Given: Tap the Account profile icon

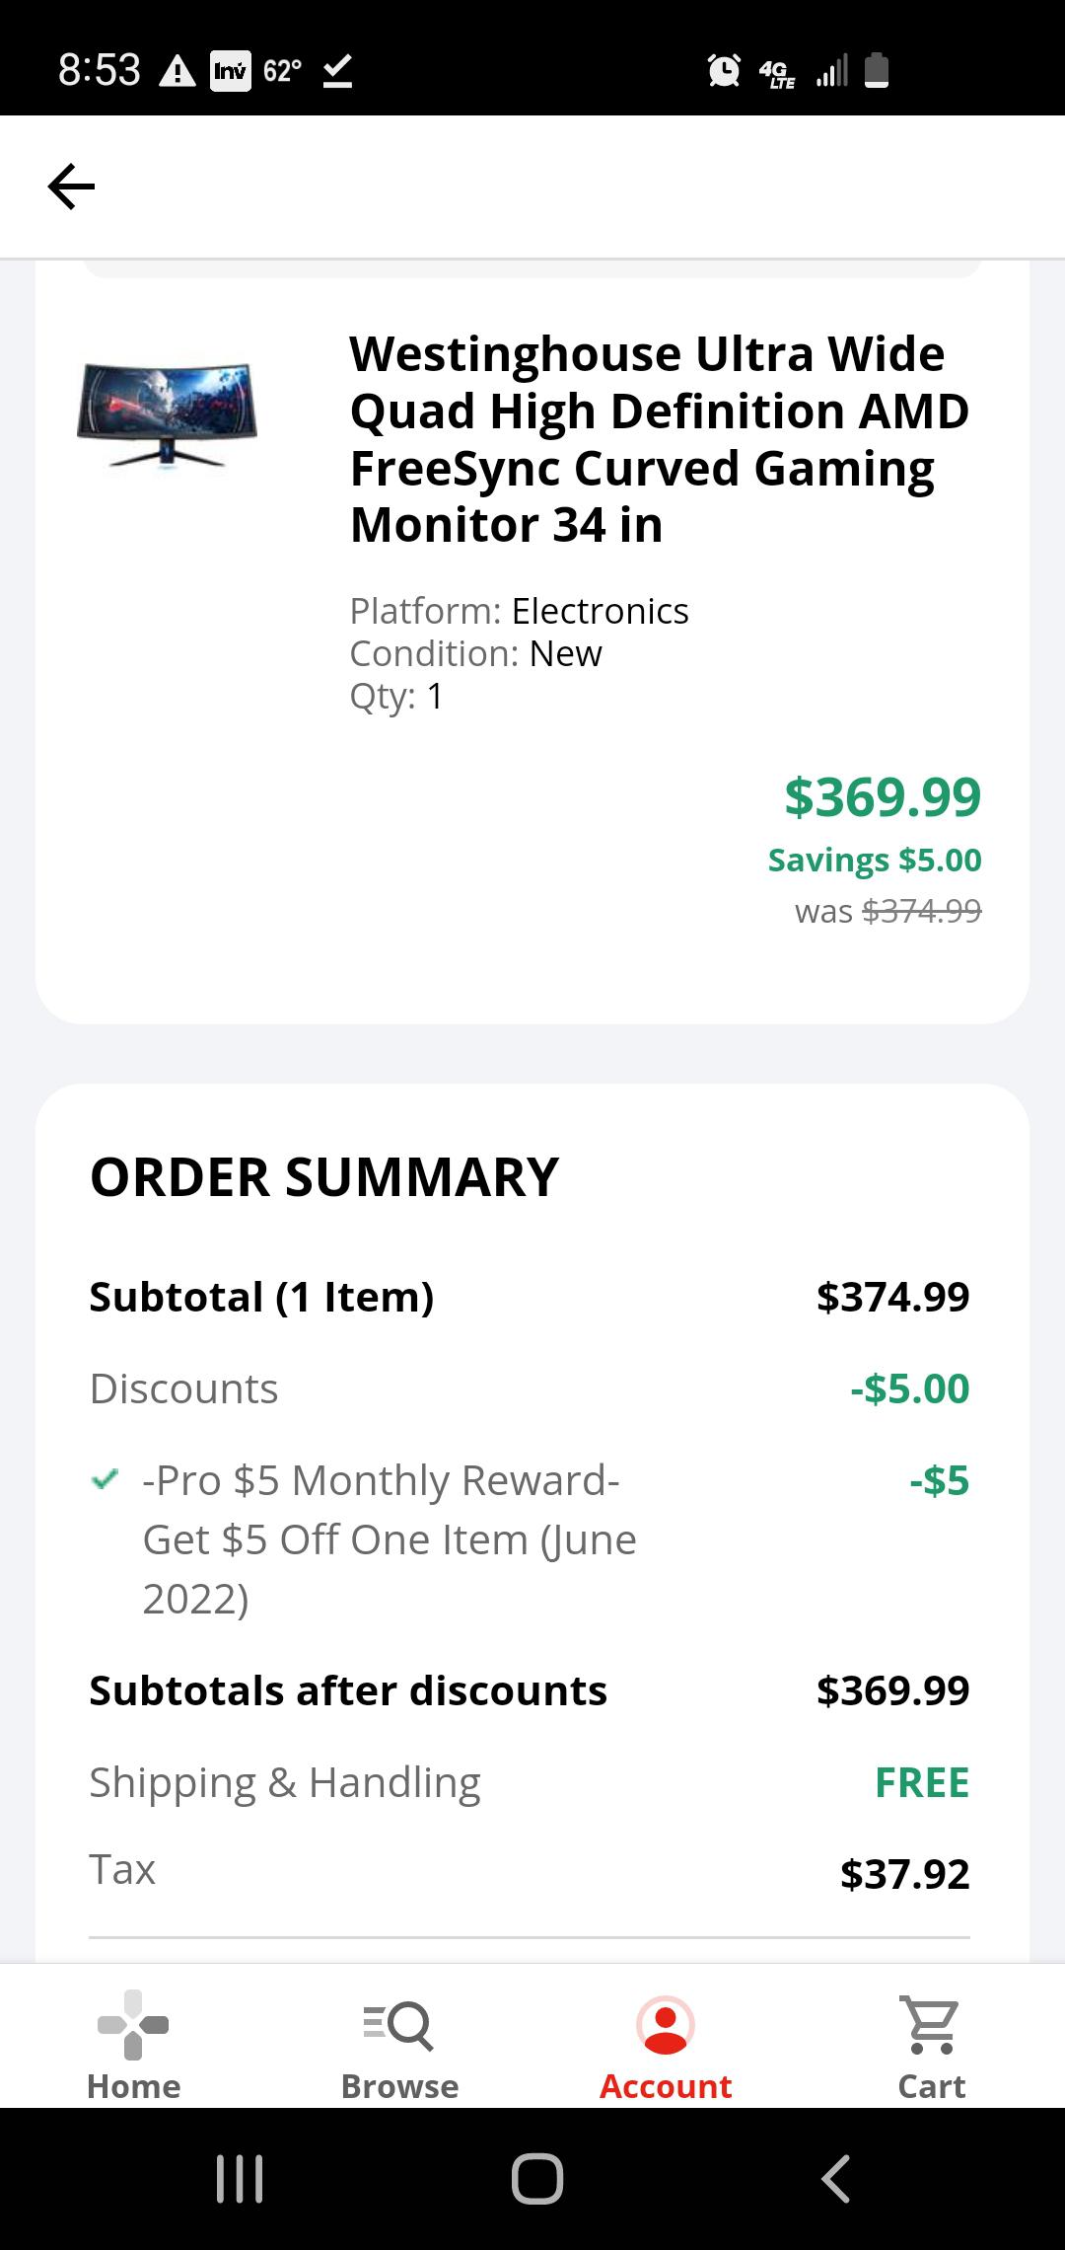Looking at the screenshot, I should (666, 2026).
